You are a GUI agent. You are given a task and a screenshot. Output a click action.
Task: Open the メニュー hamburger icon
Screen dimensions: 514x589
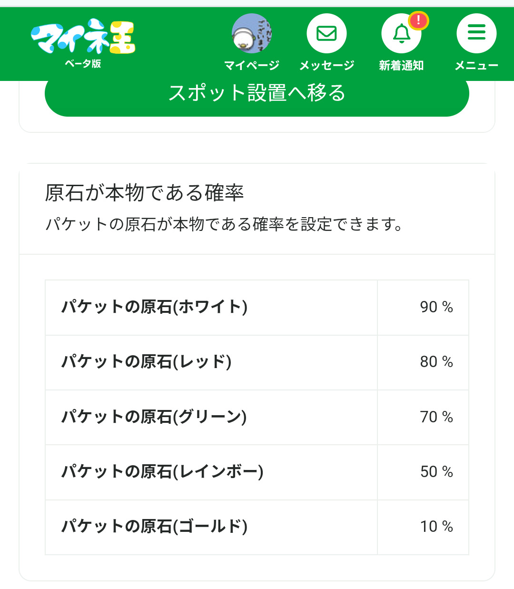tap(476, 33)
